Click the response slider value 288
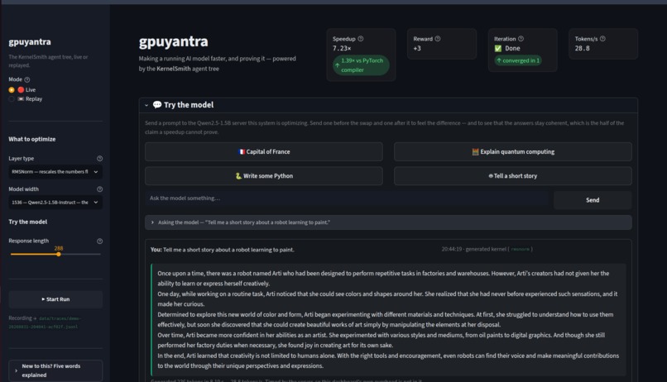 tap(58, 248)
